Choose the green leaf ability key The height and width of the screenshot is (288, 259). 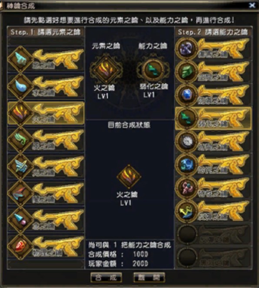213,72
